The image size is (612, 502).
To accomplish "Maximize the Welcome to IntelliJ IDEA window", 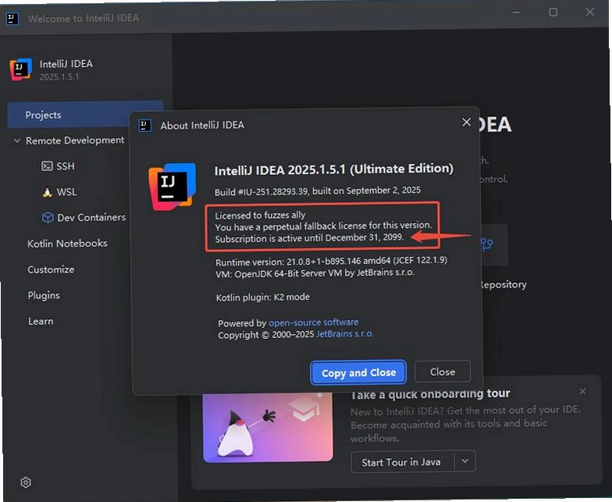I will [x=553, y=13].
